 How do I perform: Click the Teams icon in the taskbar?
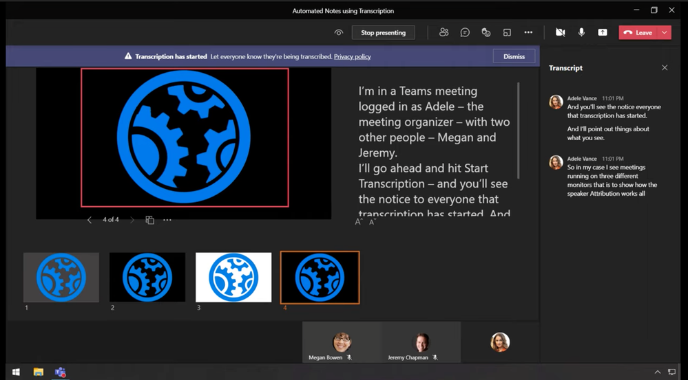pyautogui.click(x=60, y=372)
